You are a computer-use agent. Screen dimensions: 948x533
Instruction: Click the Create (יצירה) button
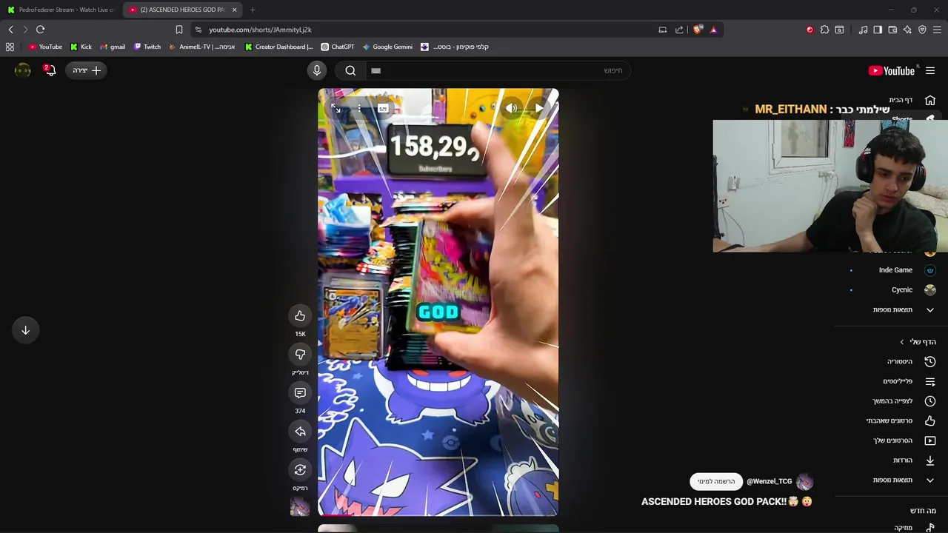click(x=87, y=70)
